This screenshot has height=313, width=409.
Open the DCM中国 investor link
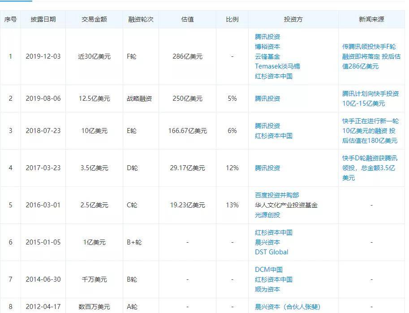pos(269,270)
